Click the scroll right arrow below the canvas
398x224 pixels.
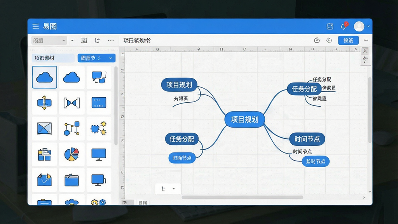[364, 197]
